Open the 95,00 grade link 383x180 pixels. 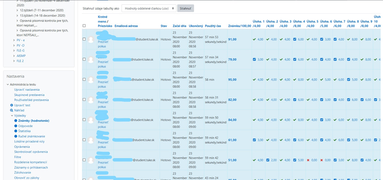(x=232, y=80)
